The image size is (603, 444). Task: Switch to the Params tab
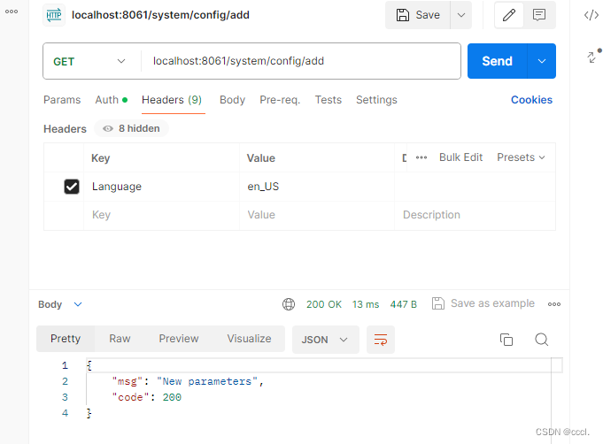point(62,100)
